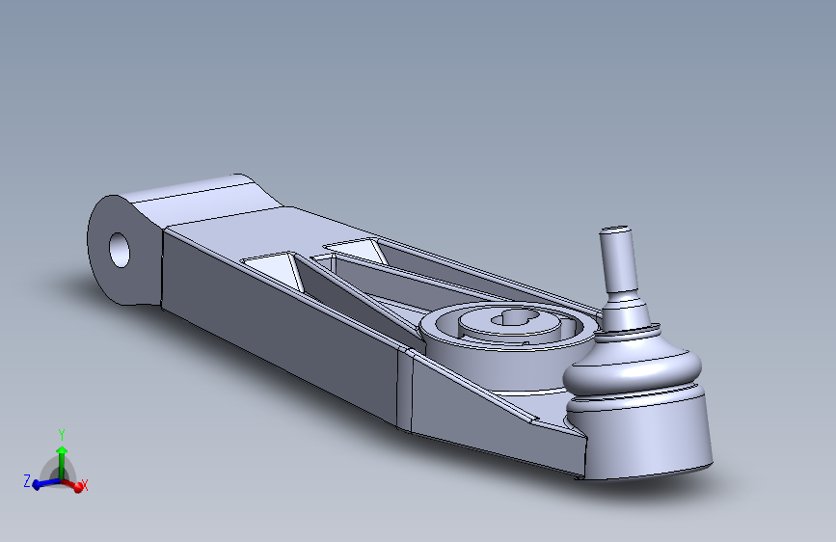Click the green Y axis of the triad
Viewport: 836px width, 542px height.
62,462
